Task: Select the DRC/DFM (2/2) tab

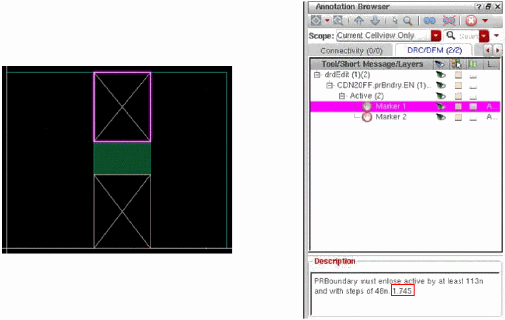Action: click(x=434, y=50)
